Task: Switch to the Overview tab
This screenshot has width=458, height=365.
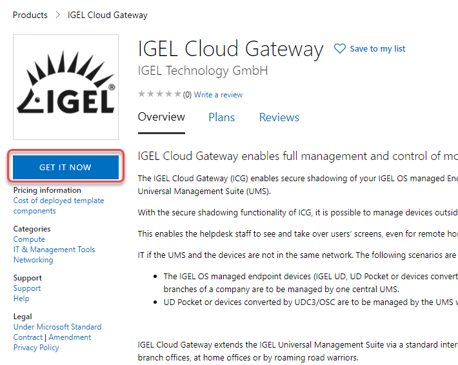Action: pyautogui.click(x=161, y=117)
